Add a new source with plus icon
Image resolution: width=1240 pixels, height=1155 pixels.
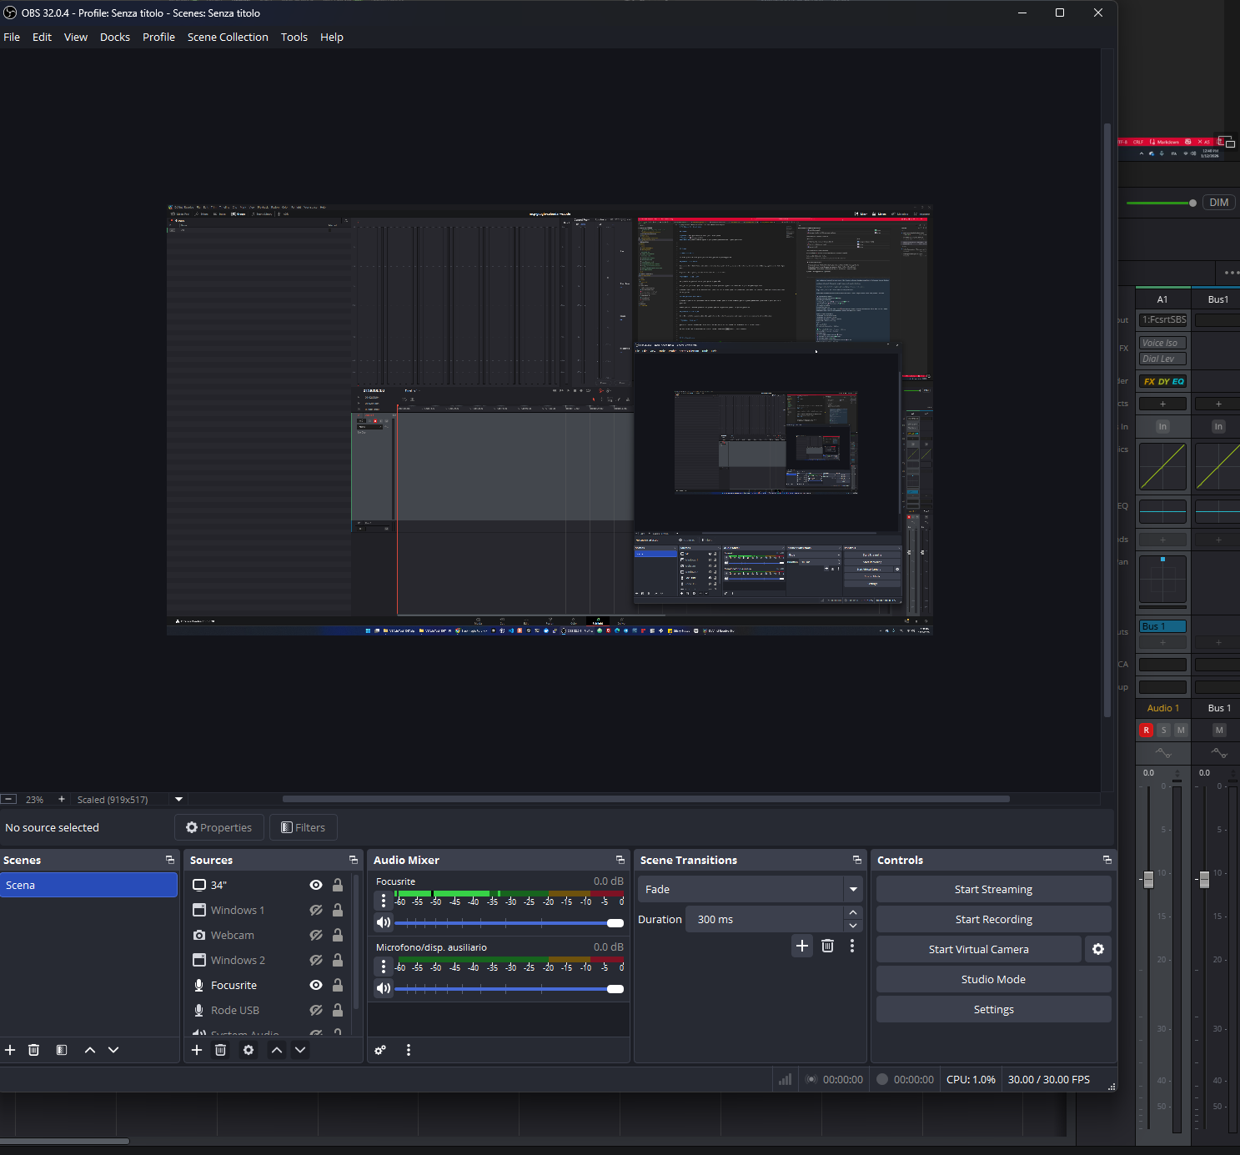[197, 1050]
